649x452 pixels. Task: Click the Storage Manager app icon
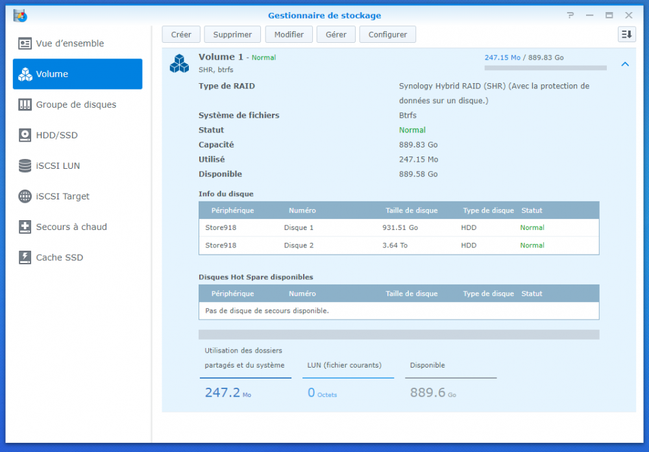tap(20, 16)
